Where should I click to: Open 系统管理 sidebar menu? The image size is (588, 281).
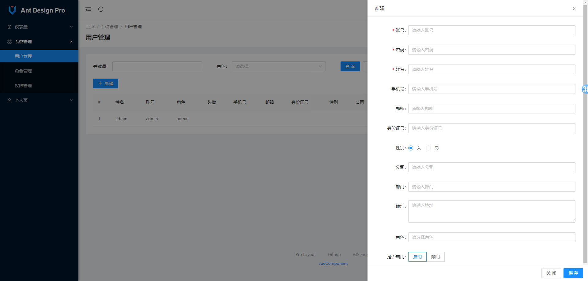click(39, 42)
